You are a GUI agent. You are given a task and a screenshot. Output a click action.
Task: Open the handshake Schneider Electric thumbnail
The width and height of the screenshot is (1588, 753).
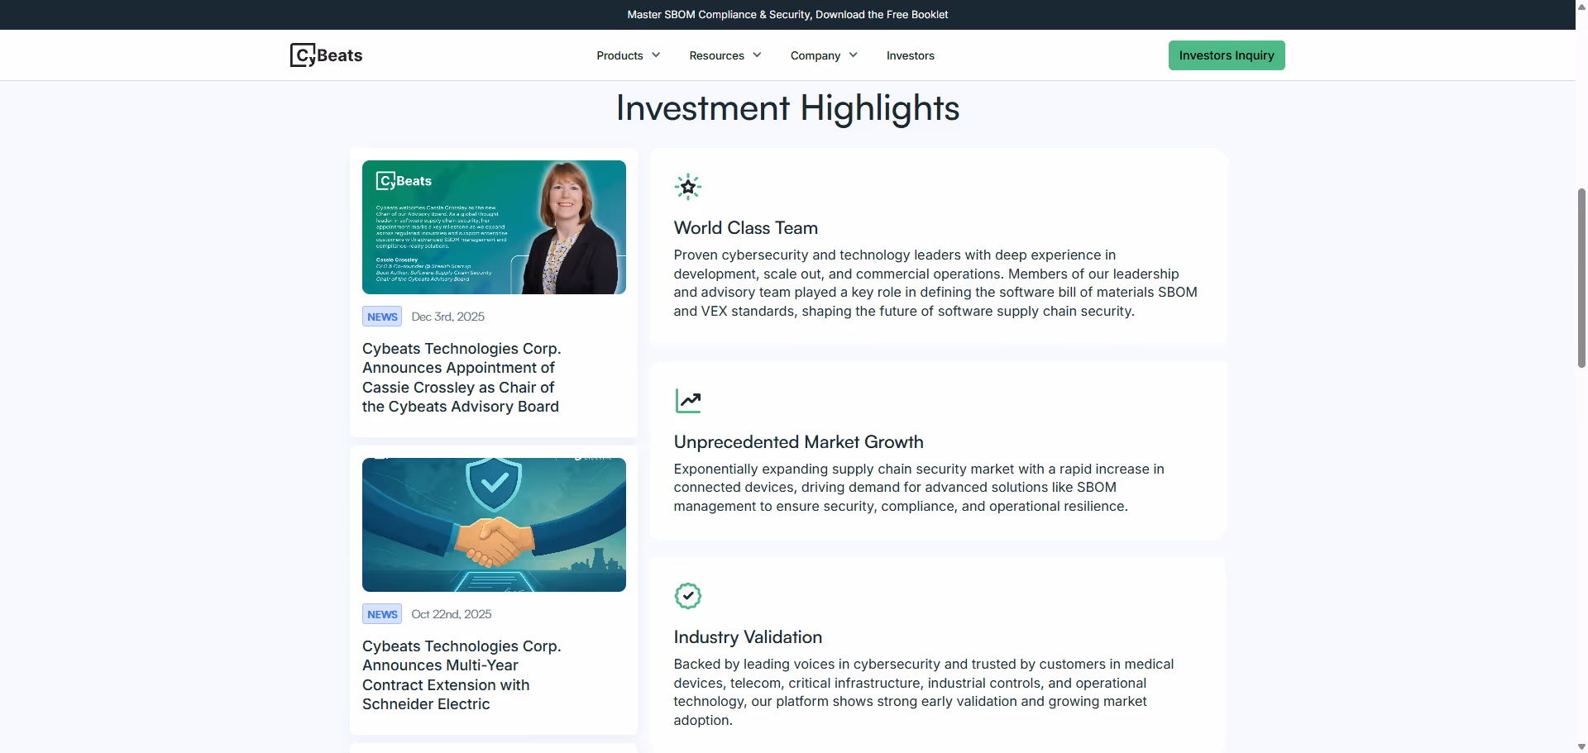click(494, 525)
